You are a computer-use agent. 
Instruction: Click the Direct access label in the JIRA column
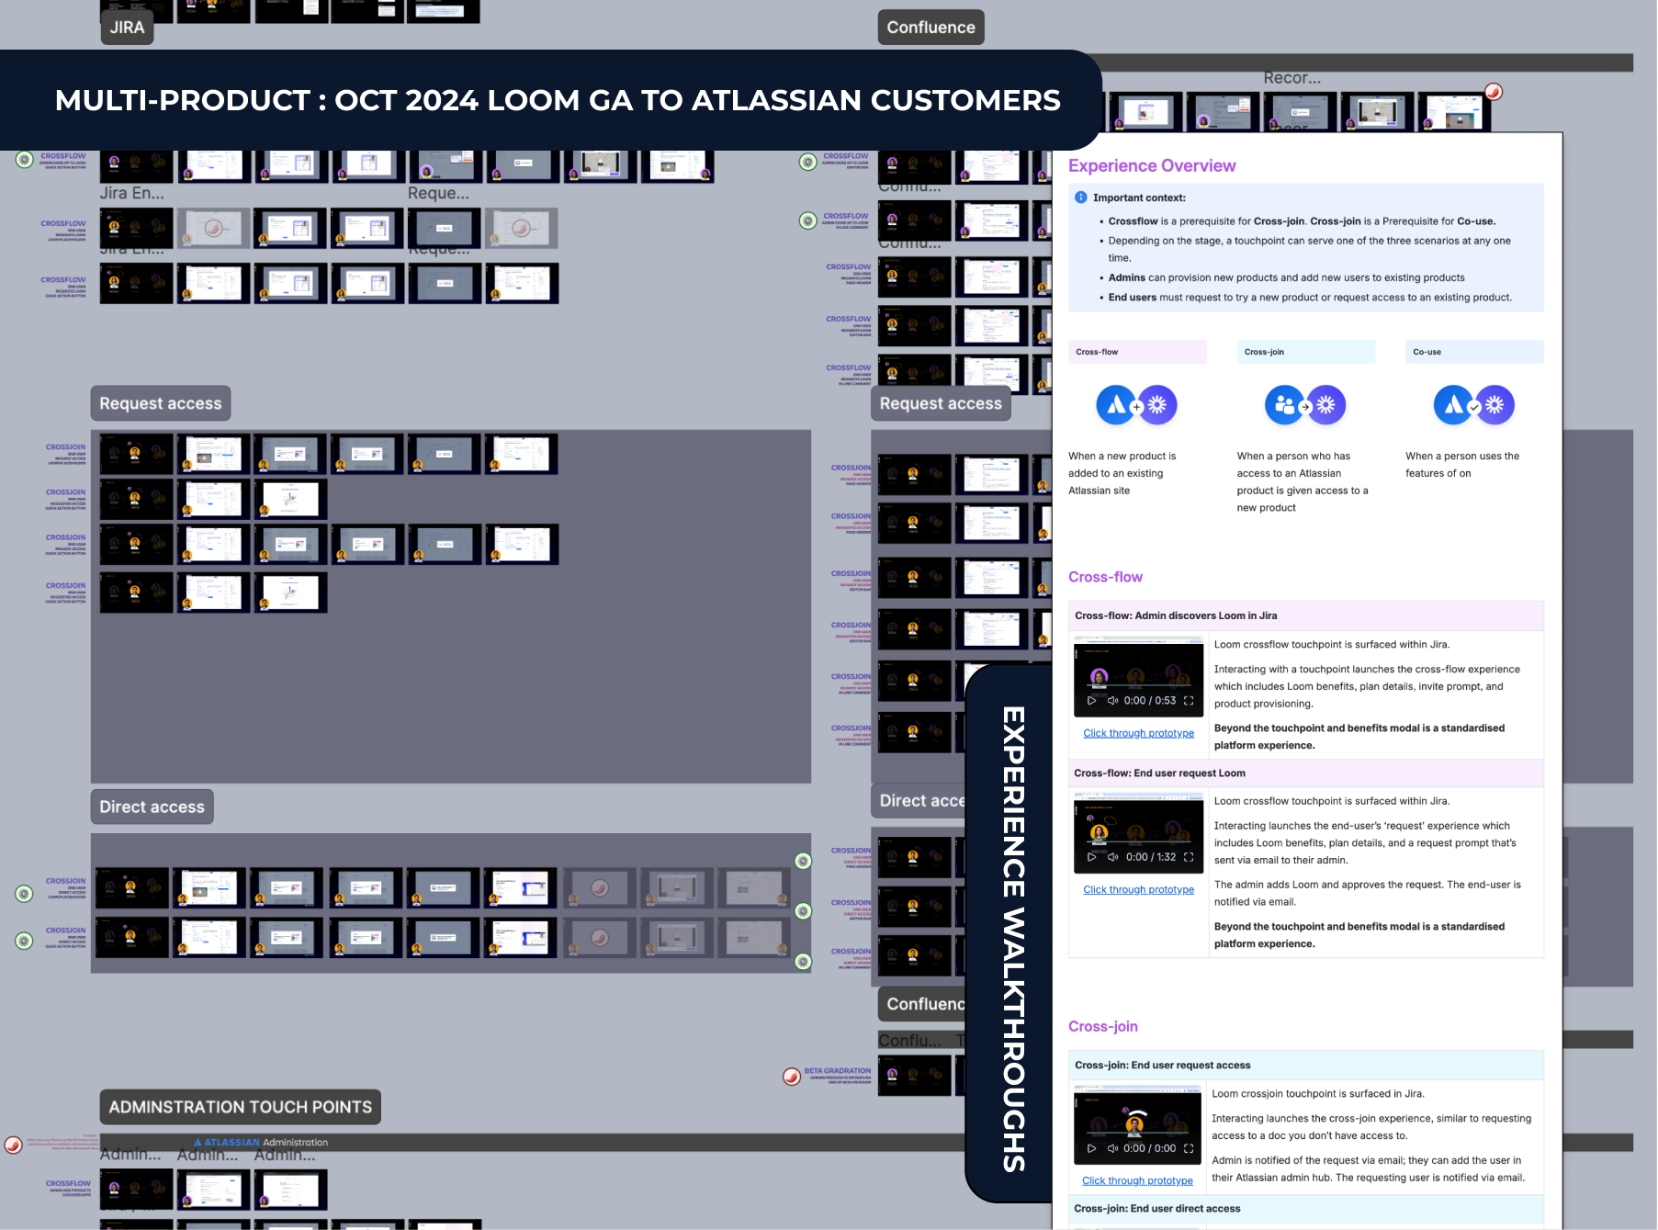152,807
